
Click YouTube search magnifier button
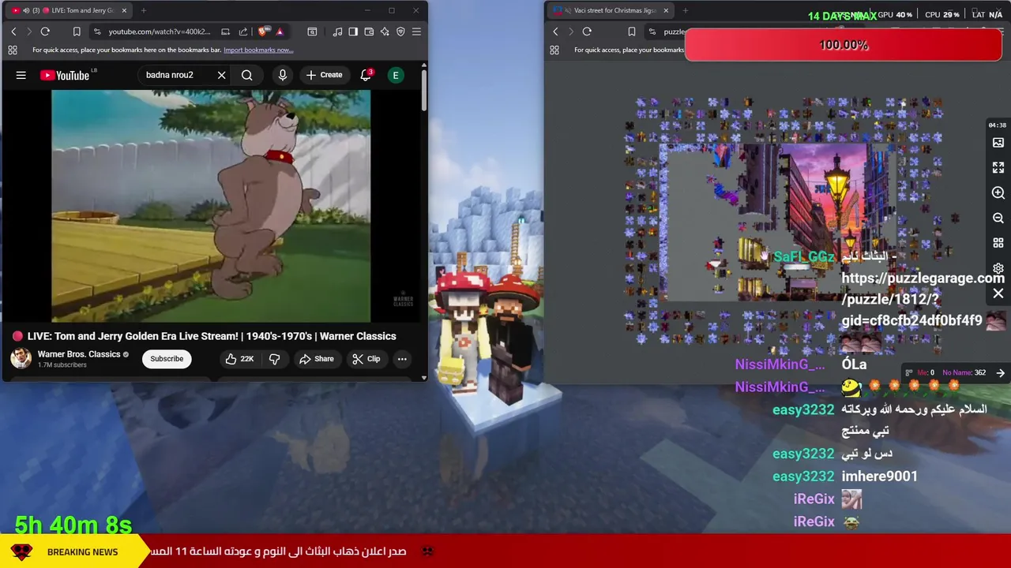click(247, 75)
